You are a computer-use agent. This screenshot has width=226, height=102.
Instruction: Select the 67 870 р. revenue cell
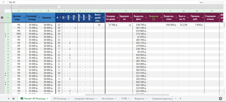tap(140, 37)
